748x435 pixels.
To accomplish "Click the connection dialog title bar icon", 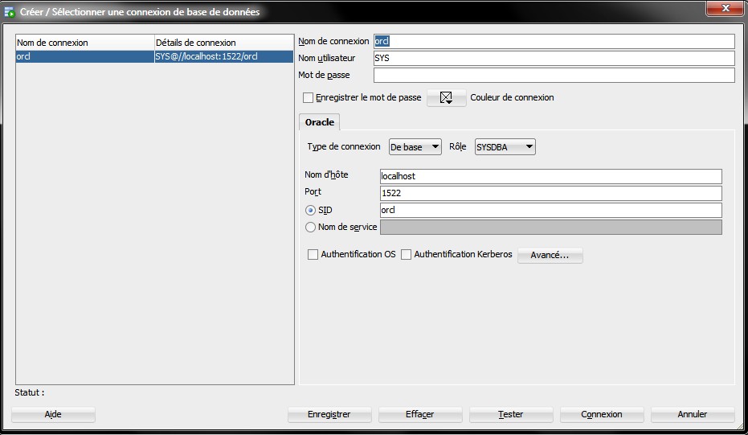I will 10,12.
